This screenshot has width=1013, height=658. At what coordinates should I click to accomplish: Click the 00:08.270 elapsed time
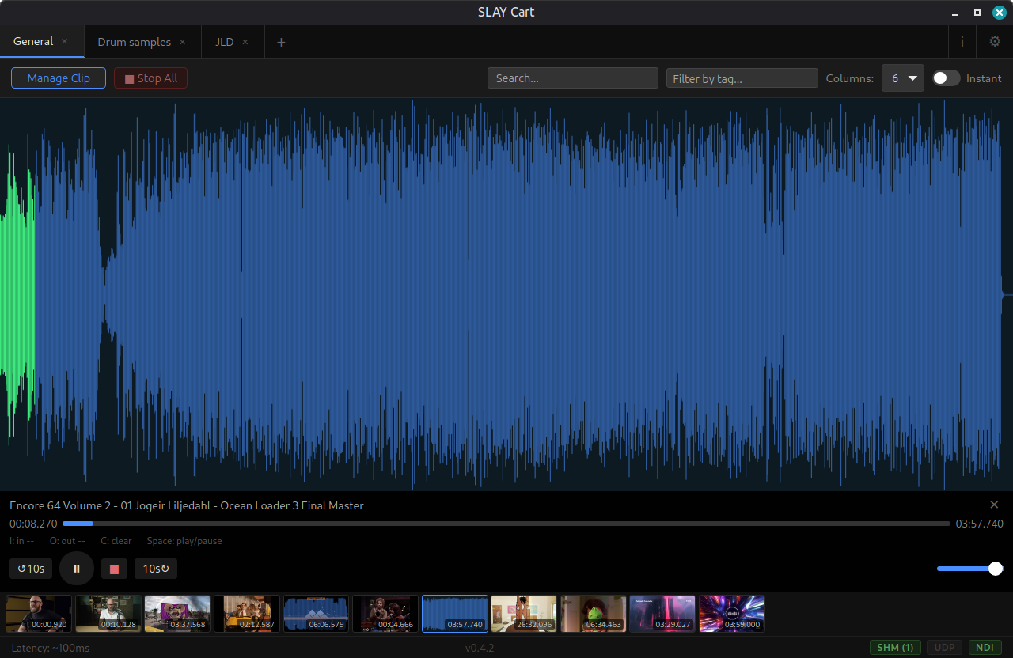(x=33, y=524)
